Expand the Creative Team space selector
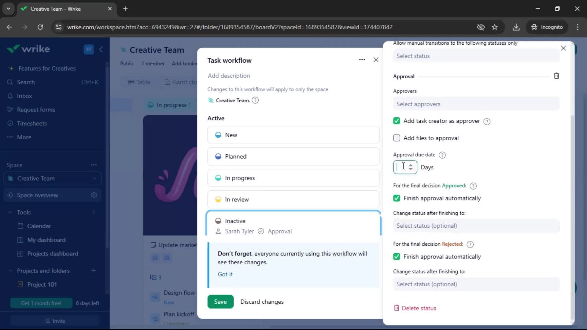Viewport: 587px width, 330px height. 53,178
